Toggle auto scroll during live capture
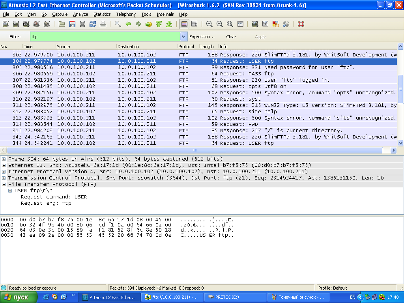The height and width of the screenshot is (303, 404). (195, 24)
